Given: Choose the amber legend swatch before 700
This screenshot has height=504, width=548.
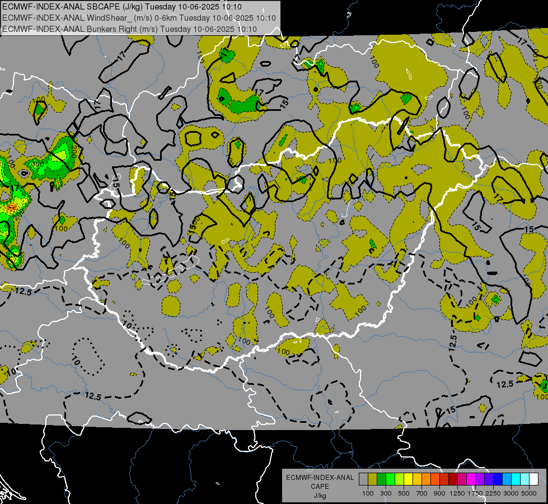Looking at the screenshot, I should (x=417, y=479).
